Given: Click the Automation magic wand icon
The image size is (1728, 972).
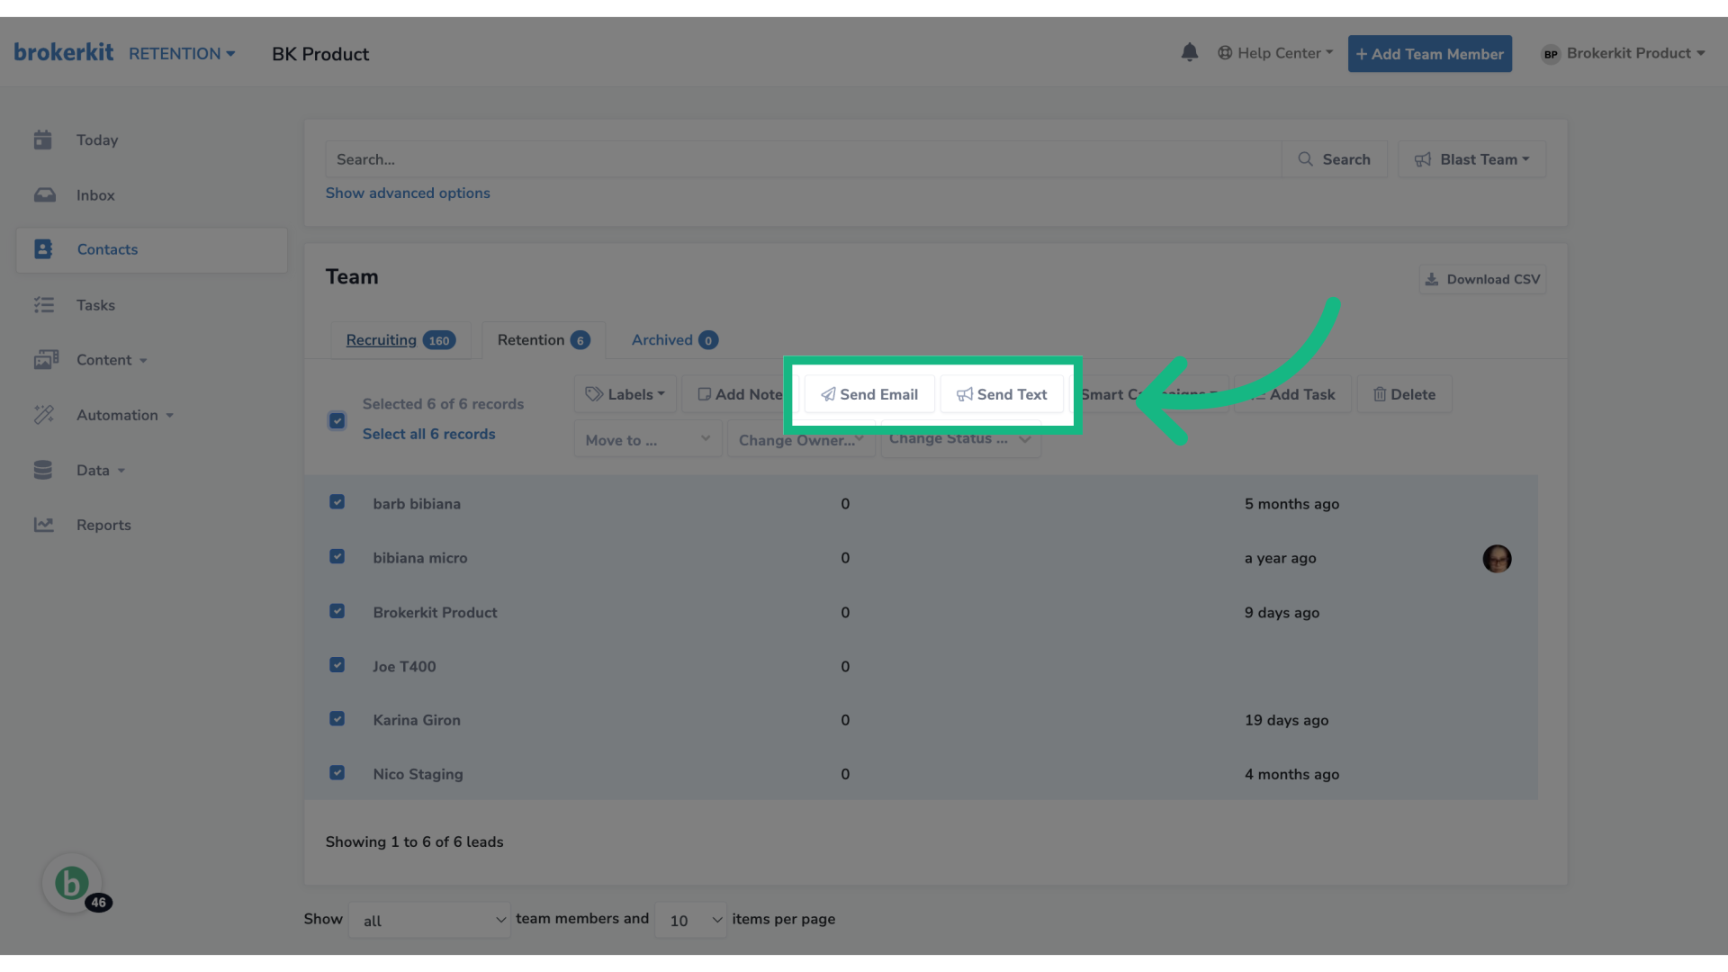Looking at the screenshot, I should (x=44, y=415).
